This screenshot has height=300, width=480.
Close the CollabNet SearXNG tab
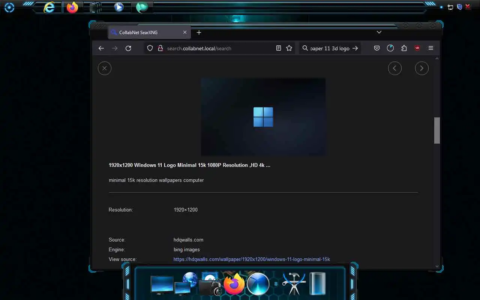click(x=185, y=33)
